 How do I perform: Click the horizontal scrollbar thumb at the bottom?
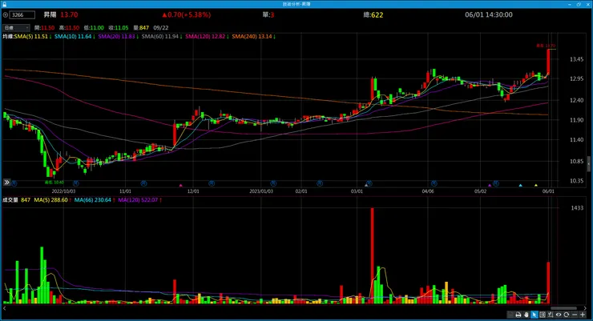pos(563,308)
